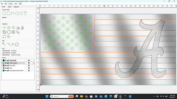177x99 pixels.
Task: Click the square-with-arrows edit tool
Action: click(x=17, y=44)
